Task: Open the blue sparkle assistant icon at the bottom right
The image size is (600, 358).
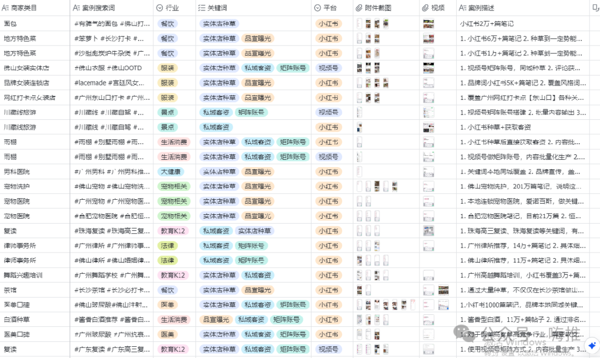Action: point(592,345)
